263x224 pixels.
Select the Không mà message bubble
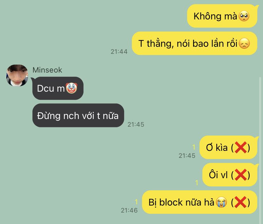(x=222, y=16)
